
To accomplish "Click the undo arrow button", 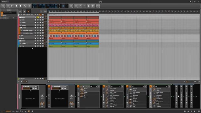I will (80, 6).
